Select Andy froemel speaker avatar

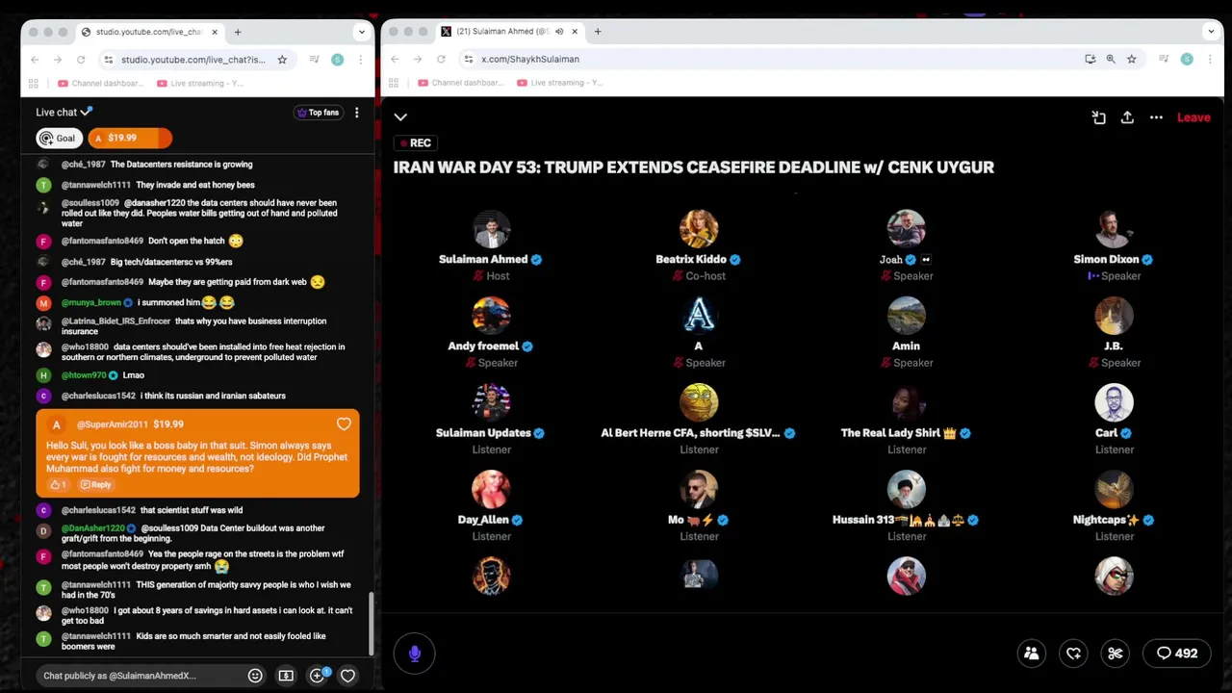(491, 316)
